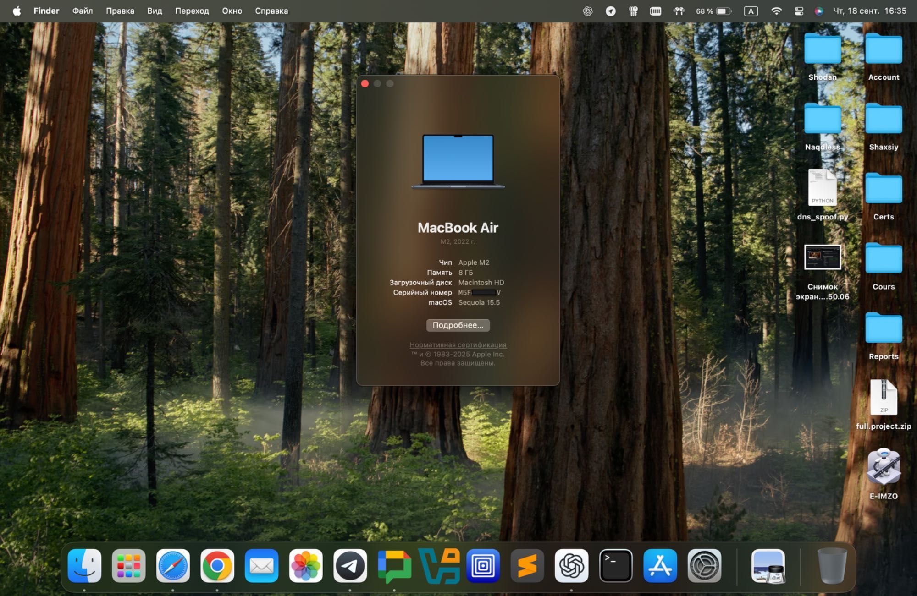Select the Reports folder on desktop
Screen dimensions: 917x596
[x=884, y=328]
